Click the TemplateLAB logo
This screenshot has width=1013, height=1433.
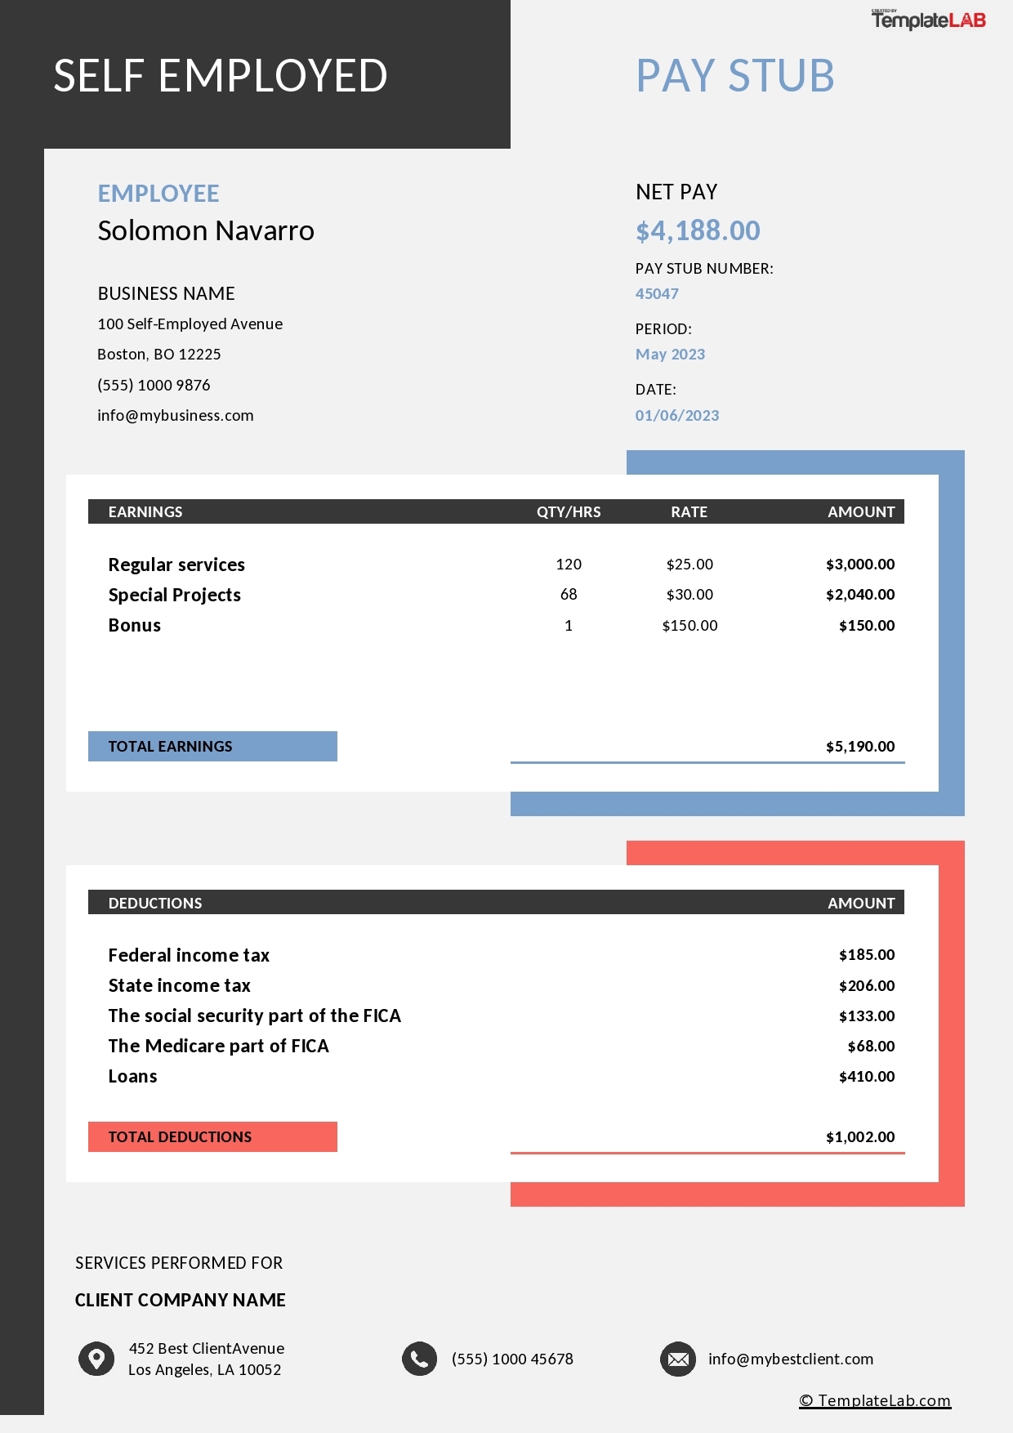[x=928, y=20]
